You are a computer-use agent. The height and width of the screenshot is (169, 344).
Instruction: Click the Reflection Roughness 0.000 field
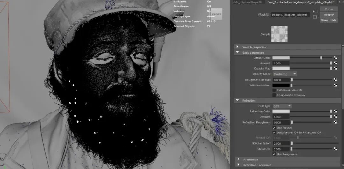[281, 122]
